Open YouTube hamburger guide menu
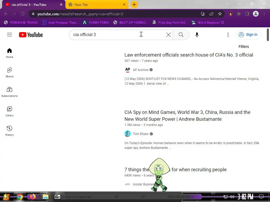This screenshot has width=270, height=202. click(x=9, y=35)
